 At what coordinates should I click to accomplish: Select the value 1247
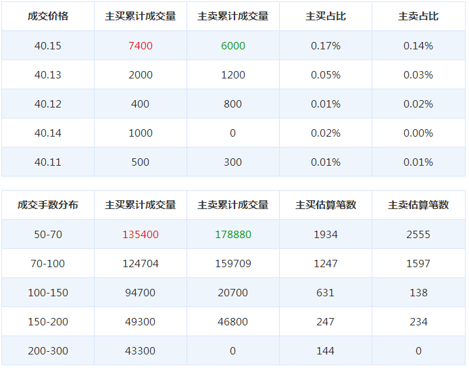(326, 264)
